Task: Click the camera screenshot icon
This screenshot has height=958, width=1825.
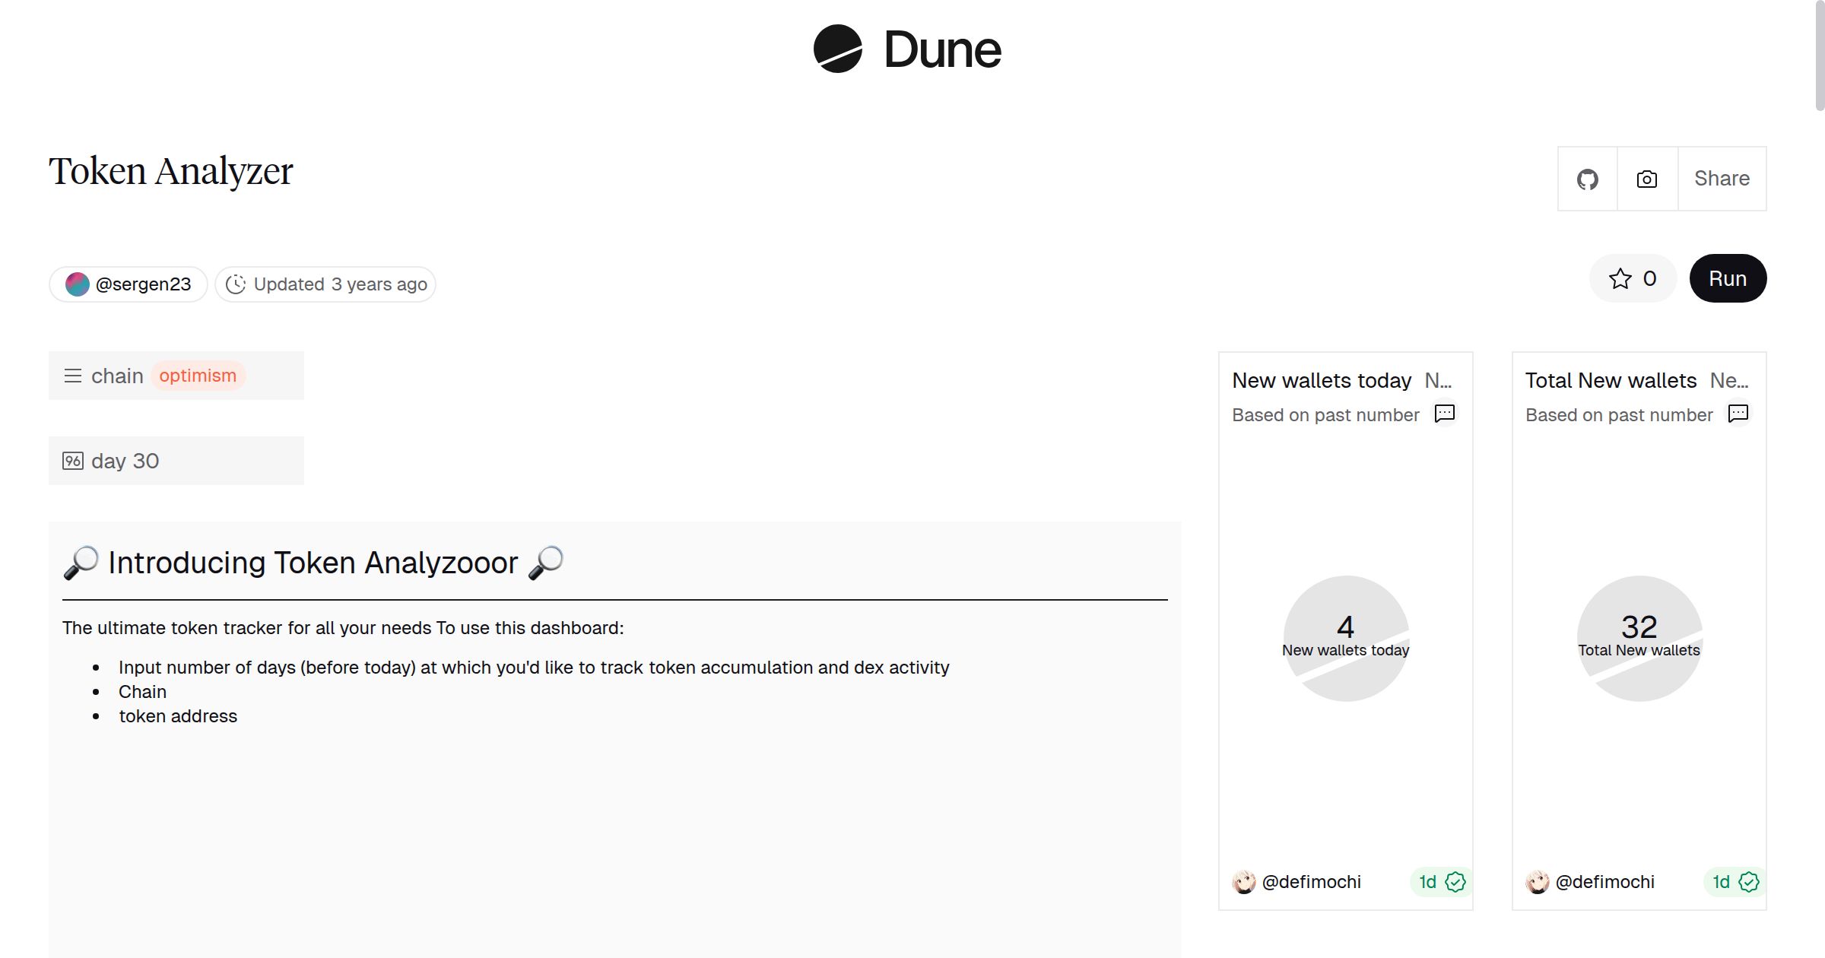Action: (1647, 179)
